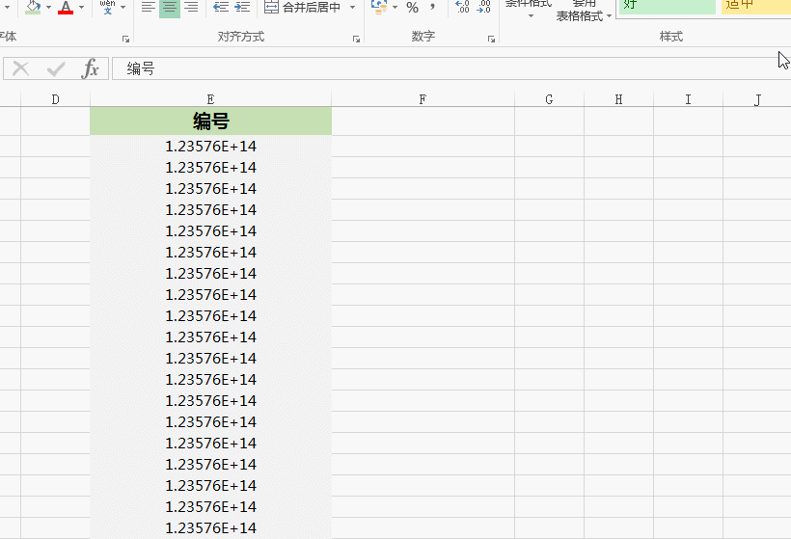Viewport: 791px width, 539px height.
Task: Open the insert function fx dialog
Action: [90, 68]
